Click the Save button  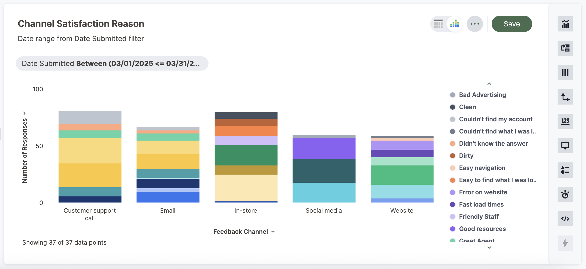512,24
